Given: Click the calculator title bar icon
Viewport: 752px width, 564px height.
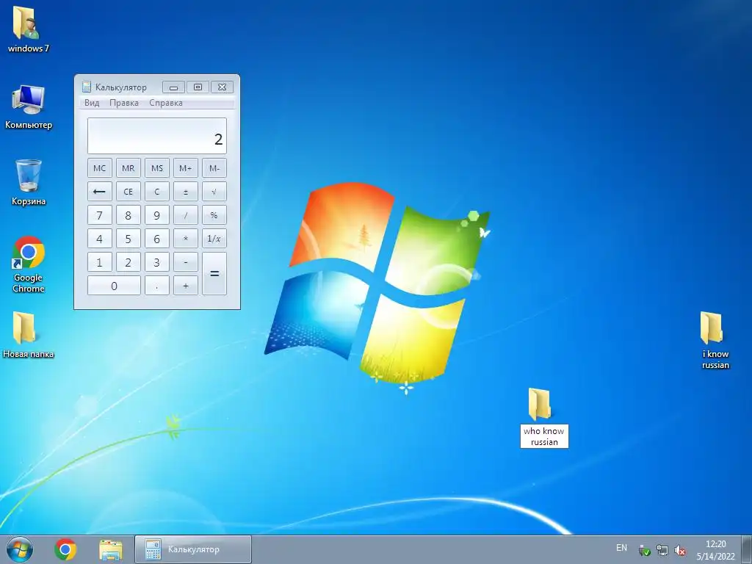Looking at the screenshot, I should 87,87.
